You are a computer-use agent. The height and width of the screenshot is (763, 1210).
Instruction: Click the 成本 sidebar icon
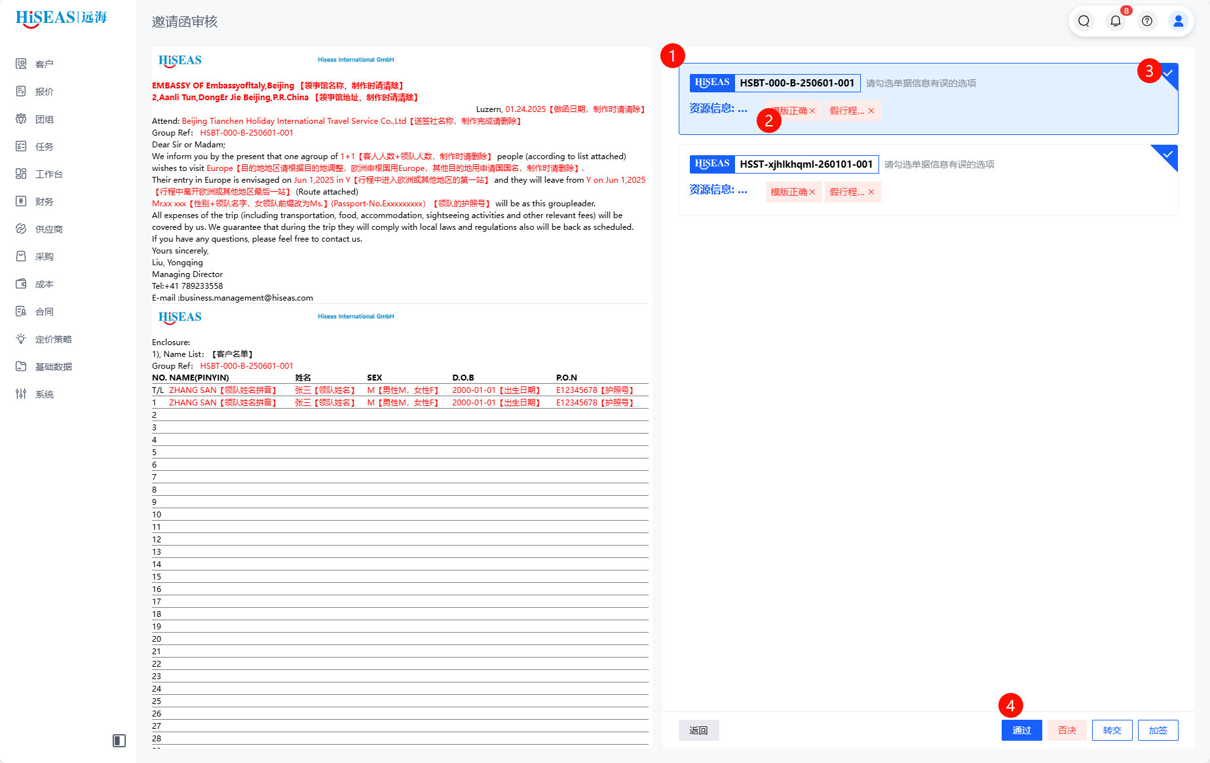click(x=21, y=284)
